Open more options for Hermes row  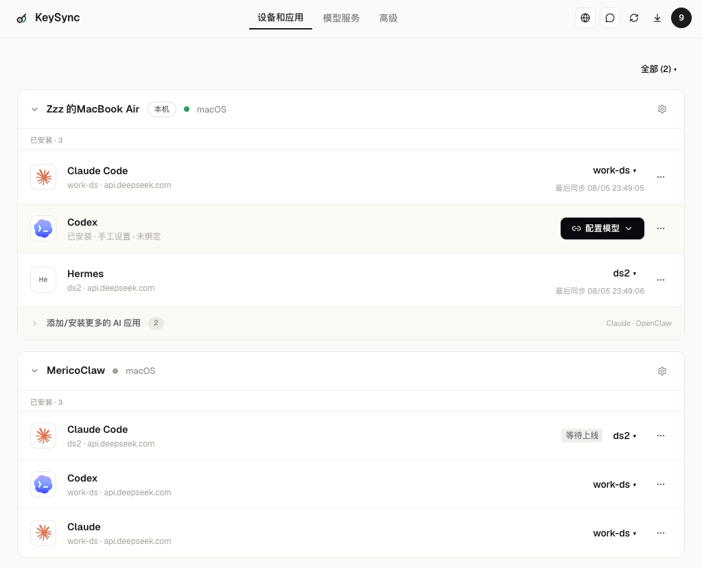coord(661,280)
